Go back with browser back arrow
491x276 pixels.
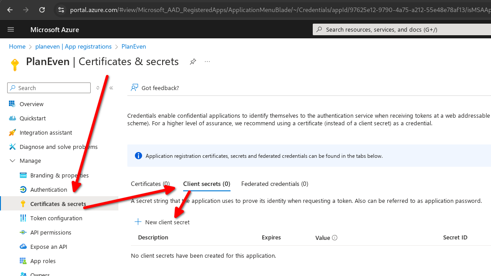(10, 10)
